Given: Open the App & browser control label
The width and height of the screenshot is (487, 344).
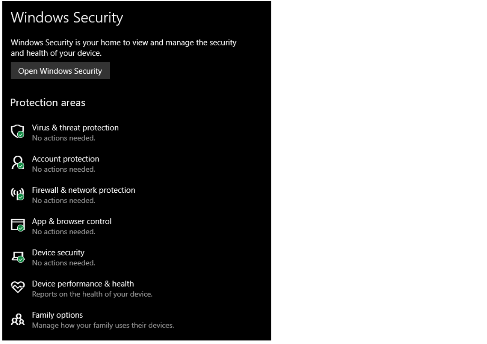Looking at the screenshot, I should 72,221.
